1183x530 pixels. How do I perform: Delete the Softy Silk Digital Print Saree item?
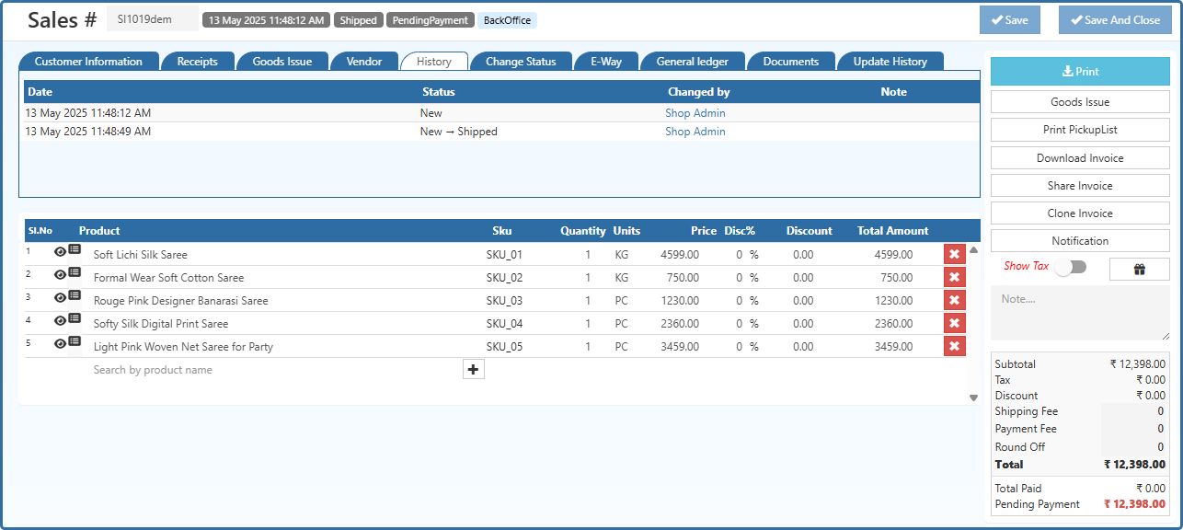tap(954, 323)
